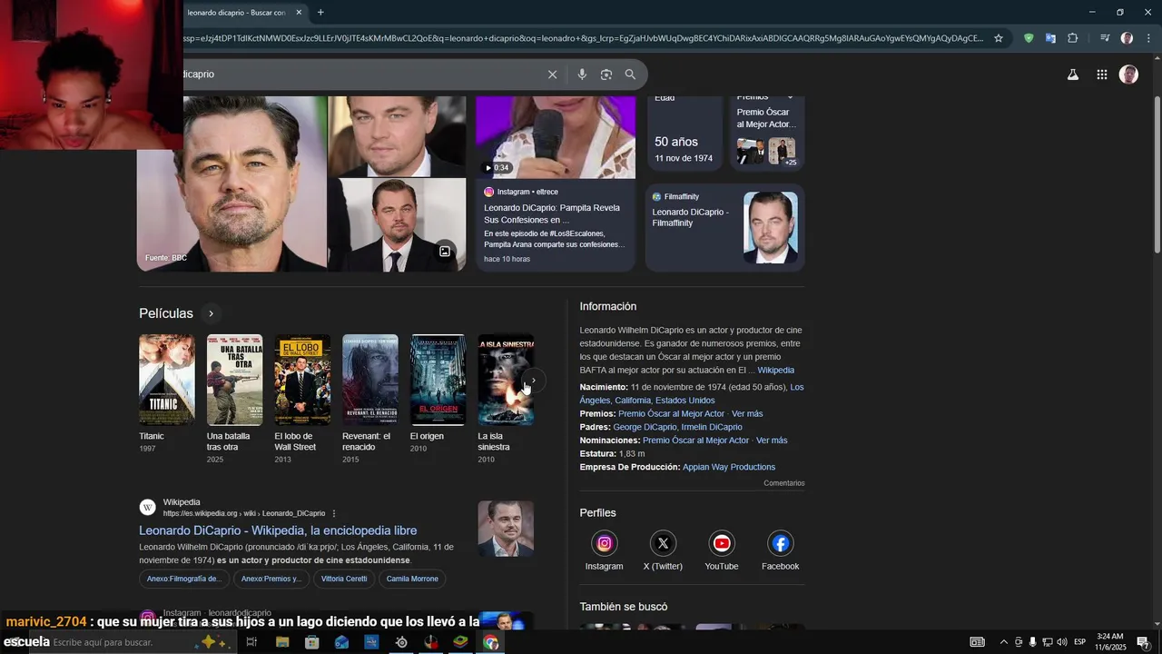Viewport: 1162px width, 654px height.
Task: Start voice search with the microphone icon
Action: click(582, 74)
